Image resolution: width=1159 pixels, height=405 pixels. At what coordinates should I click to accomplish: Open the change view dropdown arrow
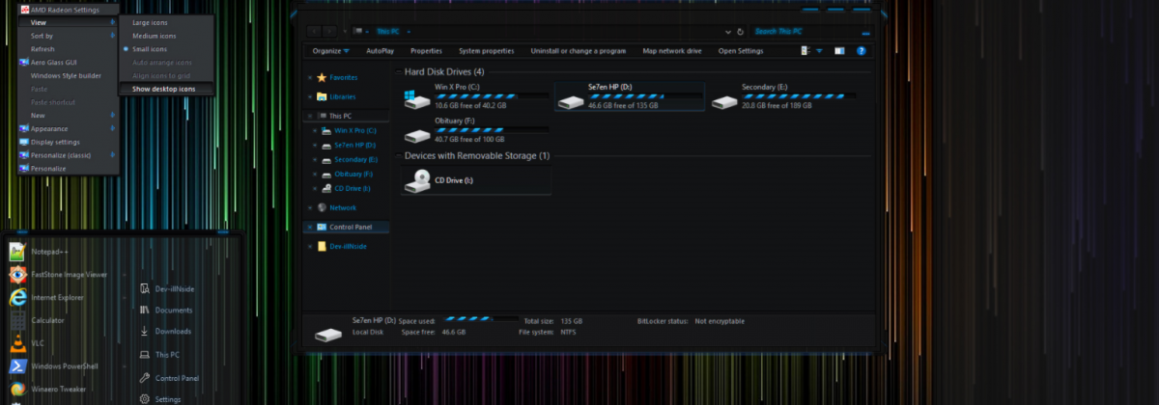coord(819,50)
